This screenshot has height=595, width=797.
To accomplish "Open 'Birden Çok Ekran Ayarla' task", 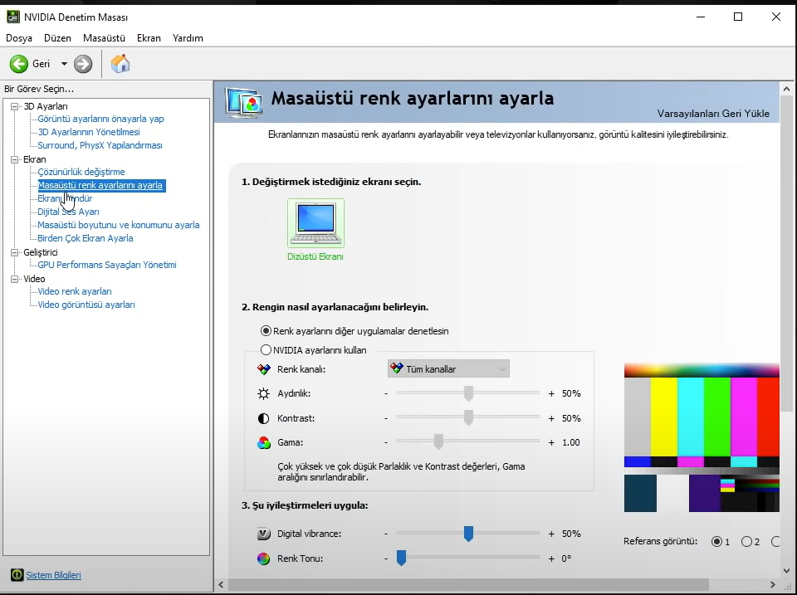I will 86,238.
